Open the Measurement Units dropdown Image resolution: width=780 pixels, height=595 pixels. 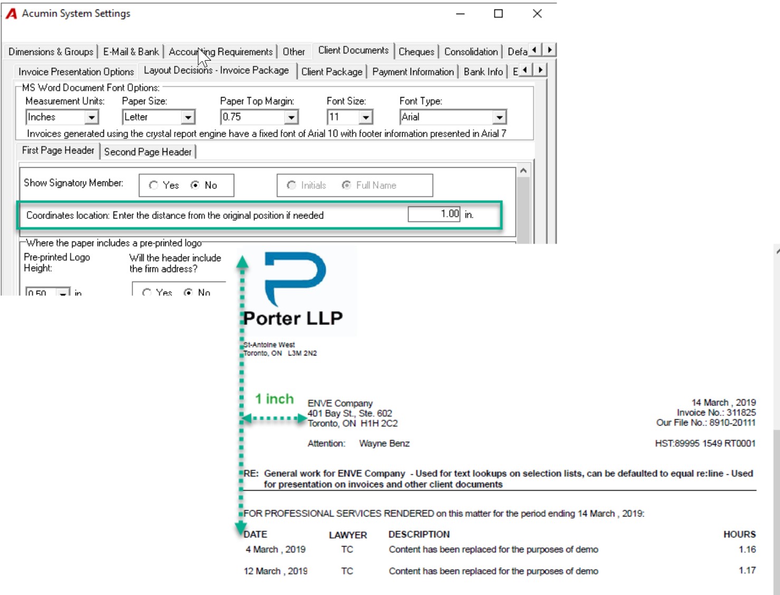(x=91, y=117)
